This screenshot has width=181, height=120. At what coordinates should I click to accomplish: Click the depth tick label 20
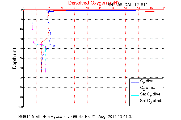click(x=21, y=29)
